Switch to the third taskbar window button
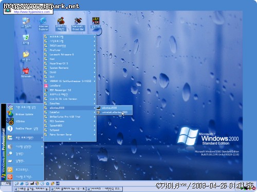257x192 pixels. (105, 189)
